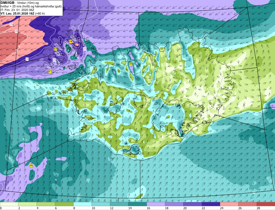Pick the 20–22 m/s violet swatch
Image resolution: width=275 pixels, height=210 pixels.
pyautogui.click(x=193, y=204)
